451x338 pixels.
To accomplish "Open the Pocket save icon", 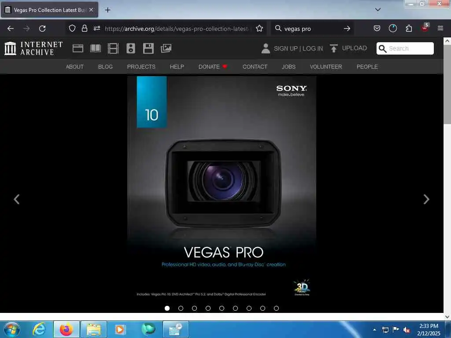I will tap(377, 29).
